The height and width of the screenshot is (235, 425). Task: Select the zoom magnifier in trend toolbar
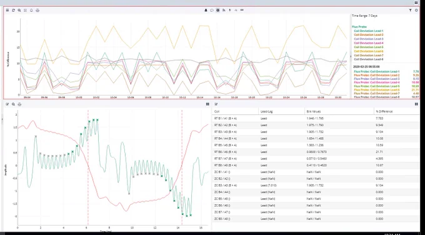point(19,10)
